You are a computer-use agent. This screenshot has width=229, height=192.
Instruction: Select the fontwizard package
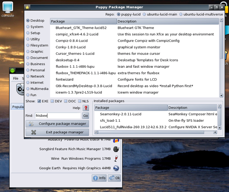(134, 79)
